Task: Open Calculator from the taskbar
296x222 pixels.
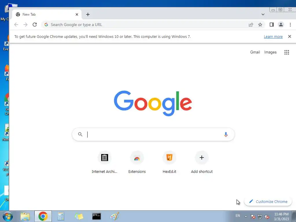Action: [x=61, y=216]
